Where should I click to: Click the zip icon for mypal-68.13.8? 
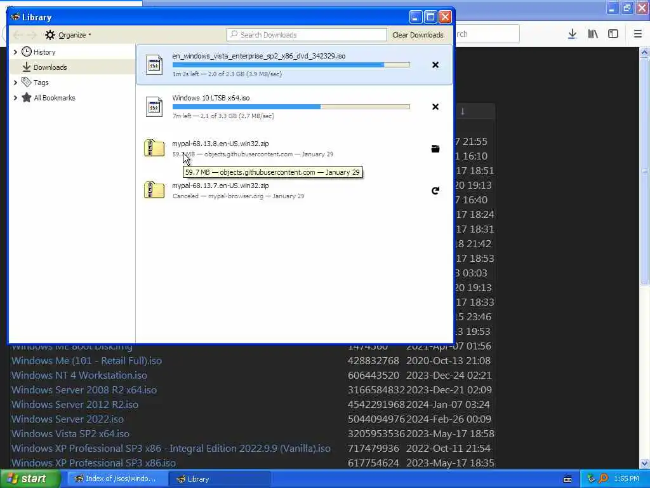click(x=154, y=148)
